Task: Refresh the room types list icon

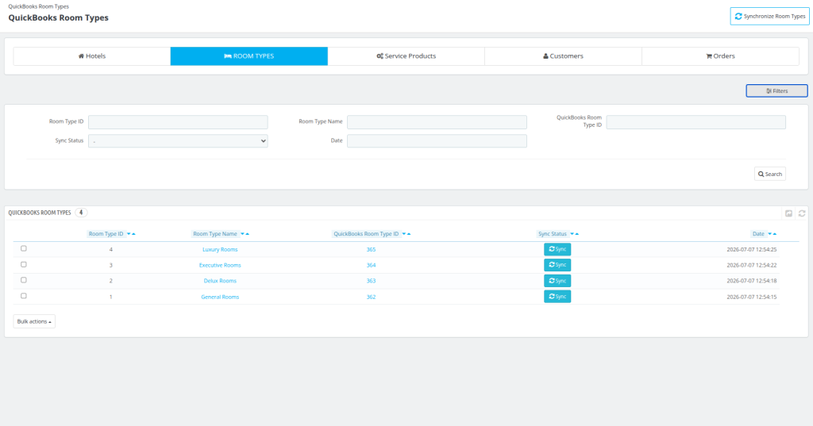Action: pyautogui.click(x=802, y=213)
